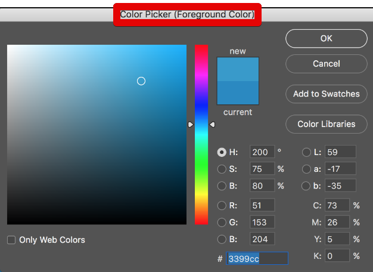Click the hue value field showing 200
373x272 pixels.
click(262, 152)
